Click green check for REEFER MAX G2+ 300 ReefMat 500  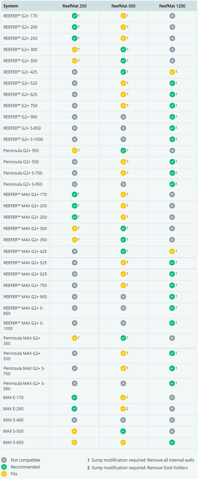click(123, 228)
